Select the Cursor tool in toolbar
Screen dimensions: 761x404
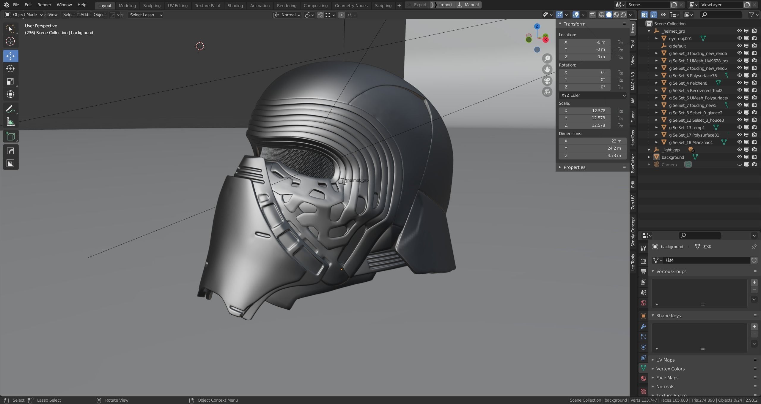tap(10, 41)
